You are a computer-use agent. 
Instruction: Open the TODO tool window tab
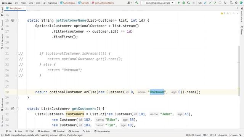tap(30, 131)
